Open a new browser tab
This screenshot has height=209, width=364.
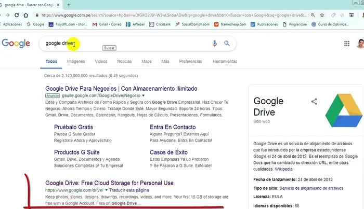pyautogui.click(x=69, y=5)
